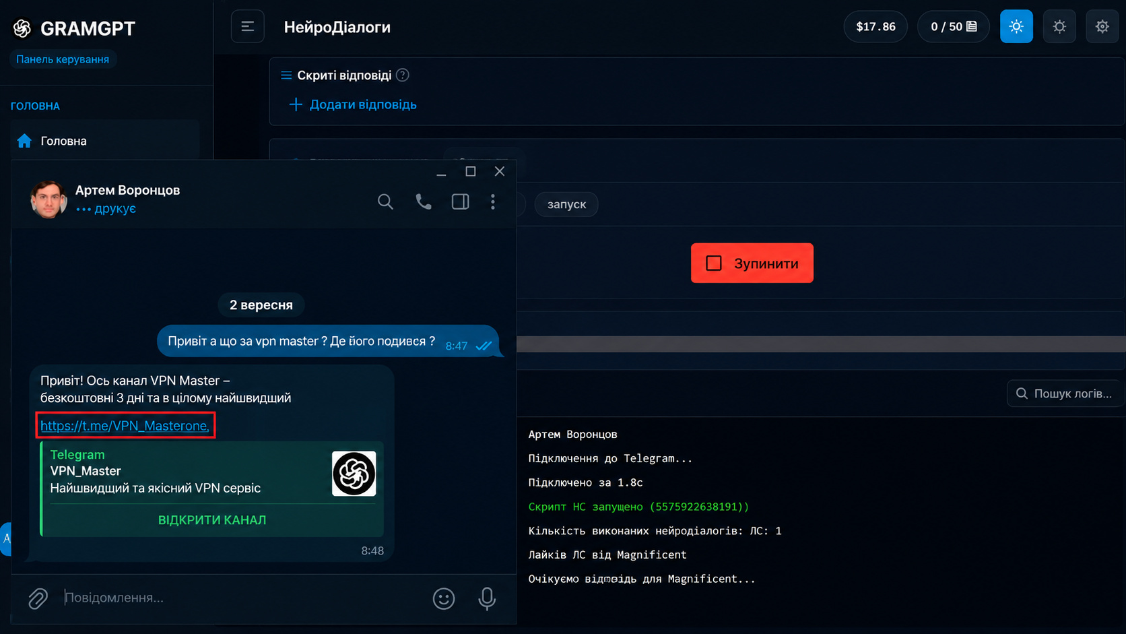Click VPN_Master channel preview logo
This screenshot has width=1126, height=634.
(x=354, y=474)
